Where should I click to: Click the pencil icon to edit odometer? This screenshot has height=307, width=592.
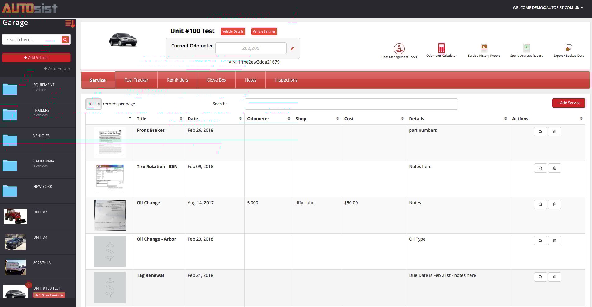[292, 49]
